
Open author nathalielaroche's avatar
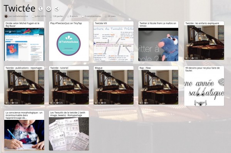point(6,16)
